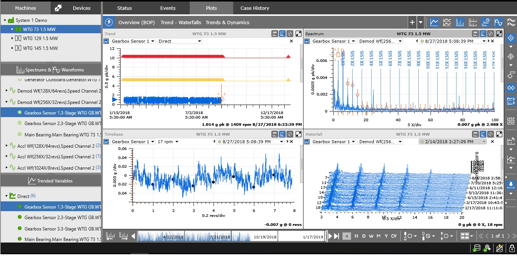Toggle the Timebase plot's phase compensation button

coord(289,134)
